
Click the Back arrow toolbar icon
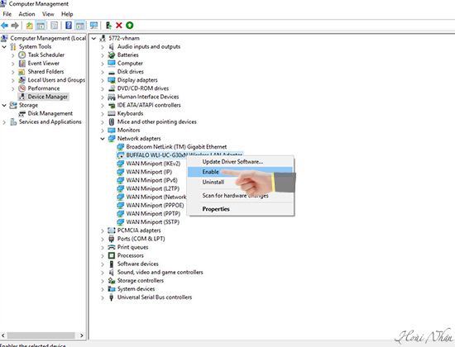pyautogui.click(x=5, y=26)
